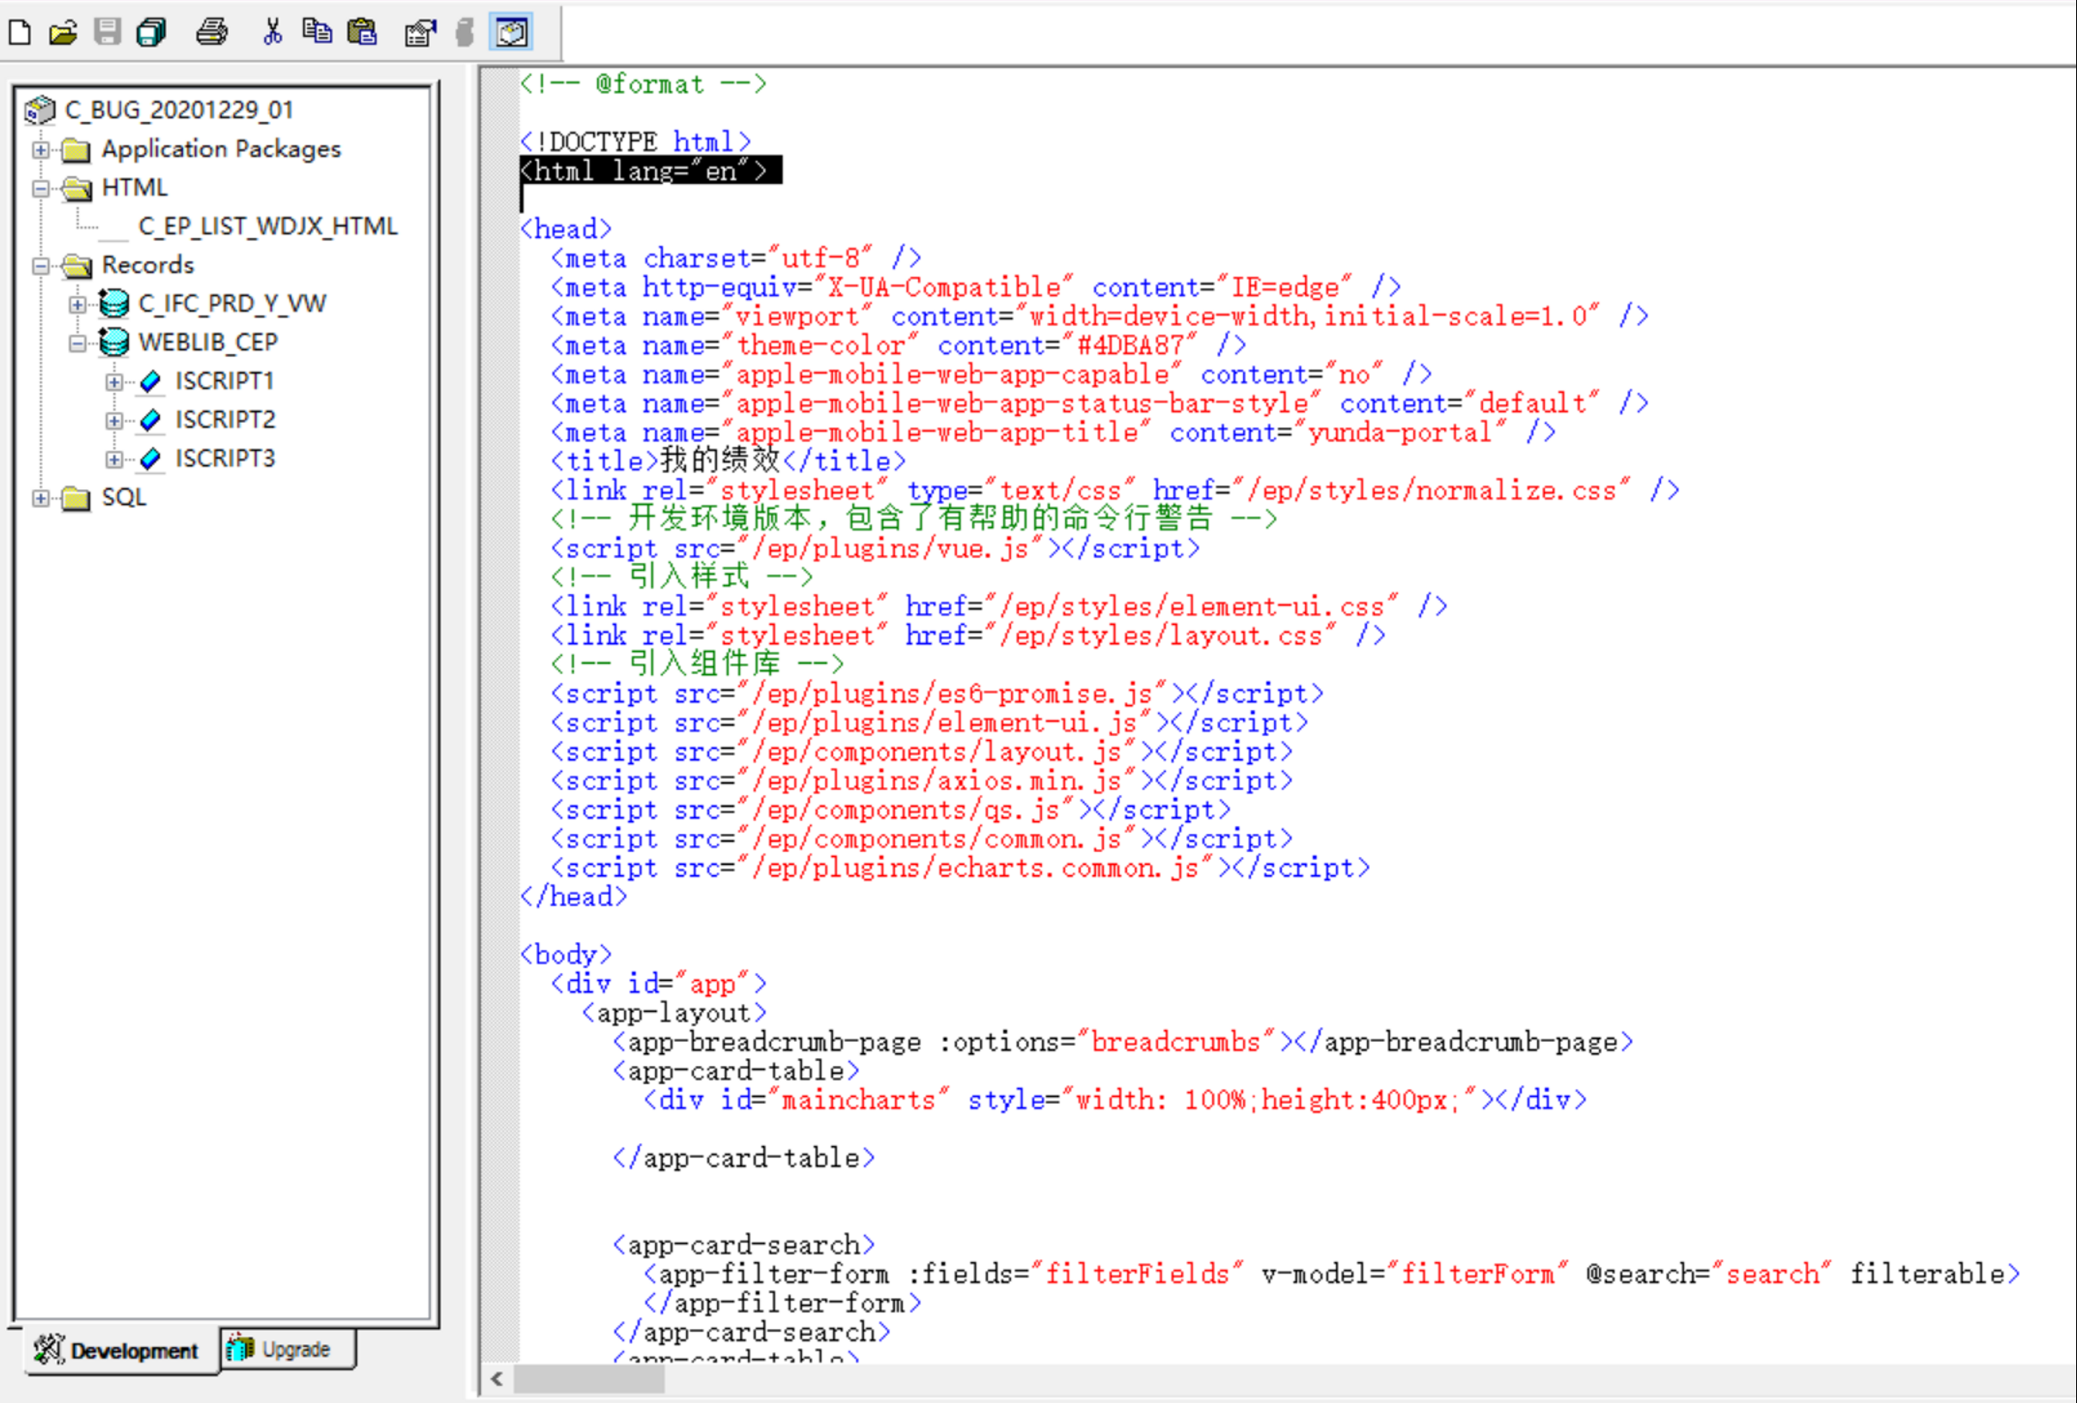Image resolution: width=2077 pixels, height=1403 pixels.
Task: Click the opening <body> tag line
Action: pos(567,954)
